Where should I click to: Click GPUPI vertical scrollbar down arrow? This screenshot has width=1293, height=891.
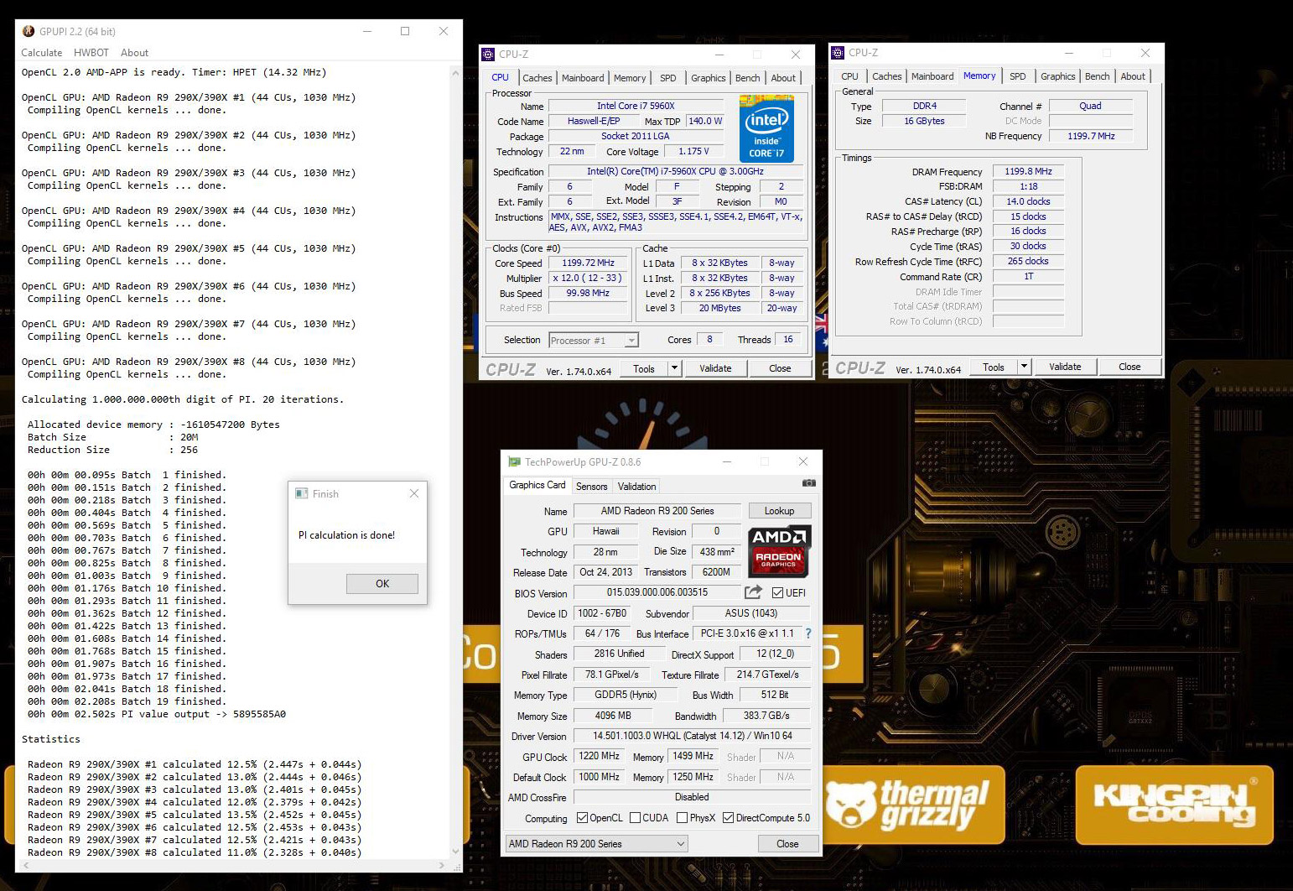pyautogui.click(x=456, y=851)
